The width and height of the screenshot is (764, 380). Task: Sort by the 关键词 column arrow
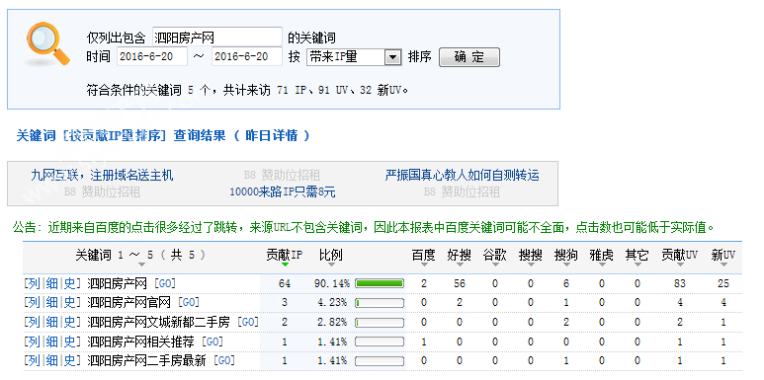pos(141,265)
